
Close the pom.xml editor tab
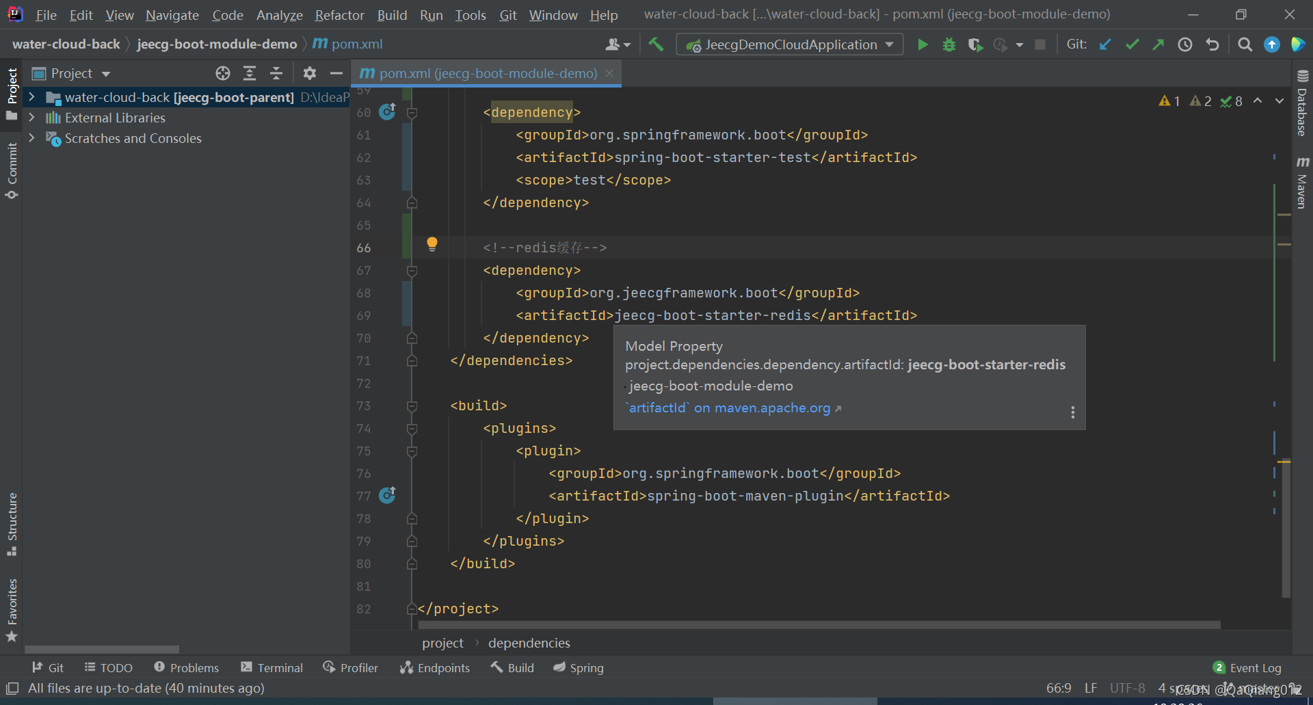[x=609, y=72]
